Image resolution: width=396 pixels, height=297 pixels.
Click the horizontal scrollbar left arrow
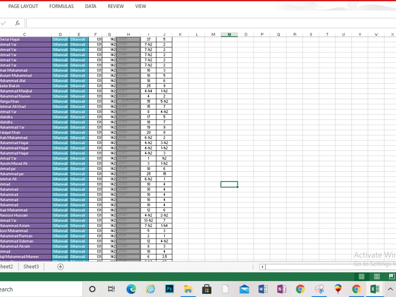[262, 267]
